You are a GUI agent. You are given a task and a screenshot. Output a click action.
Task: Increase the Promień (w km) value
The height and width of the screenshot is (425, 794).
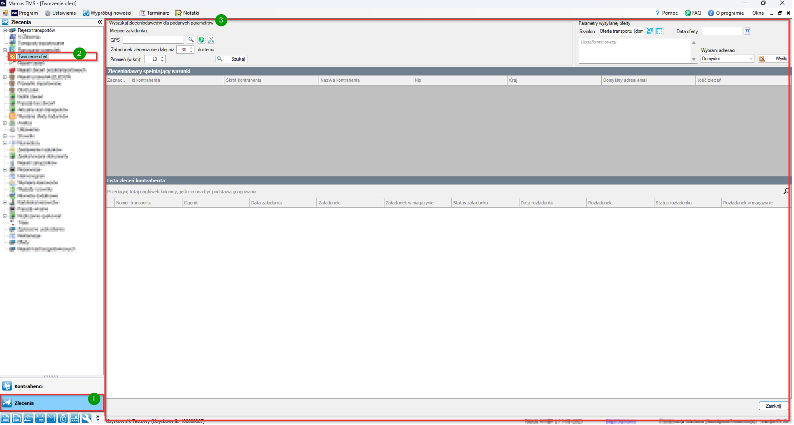click(x=163, y=58)
